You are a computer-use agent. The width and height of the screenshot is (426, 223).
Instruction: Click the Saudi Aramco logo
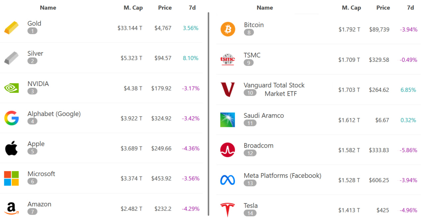[x=228, y=120]
